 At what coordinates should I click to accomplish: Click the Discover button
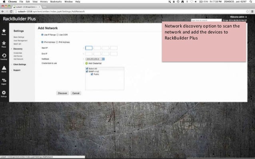63,93
